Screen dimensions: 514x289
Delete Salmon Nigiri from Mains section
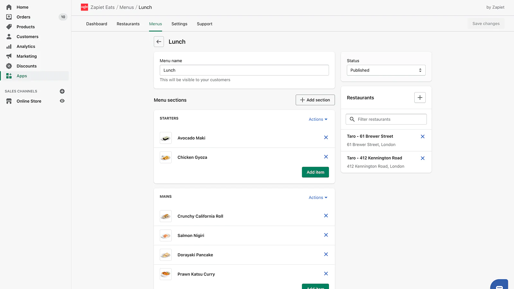click(x=326, y=235)
